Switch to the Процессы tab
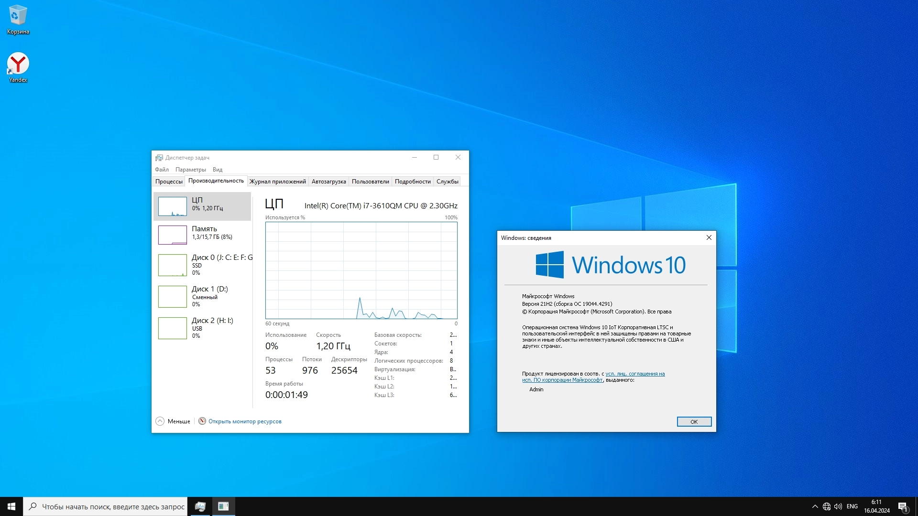 169,182
